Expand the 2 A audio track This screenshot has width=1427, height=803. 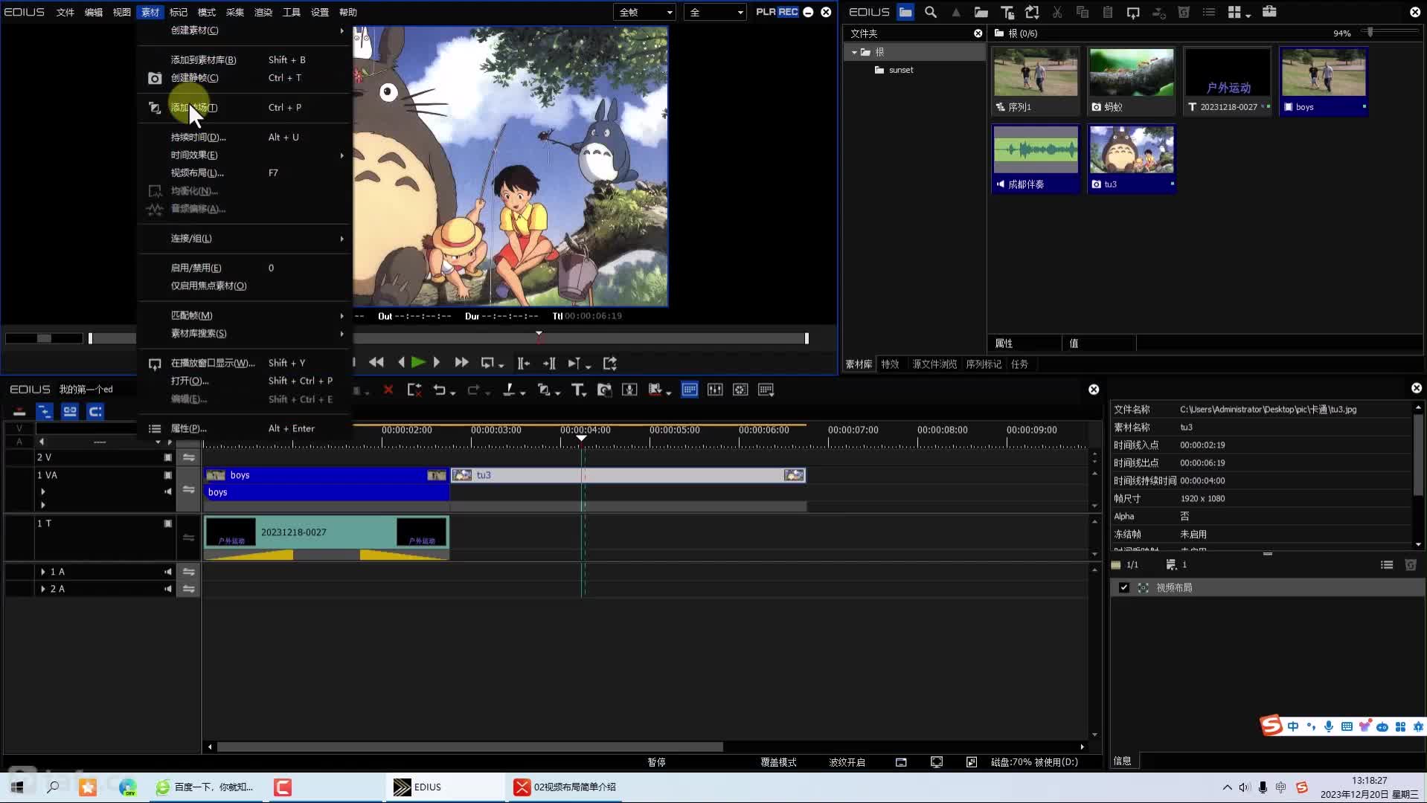pyautogui.click(x=43, y=589)
